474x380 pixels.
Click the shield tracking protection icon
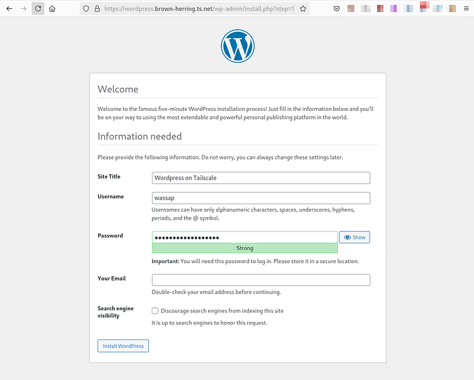coord(86,9)
